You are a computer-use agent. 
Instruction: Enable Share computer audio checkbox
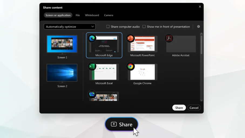click(108, 27)
